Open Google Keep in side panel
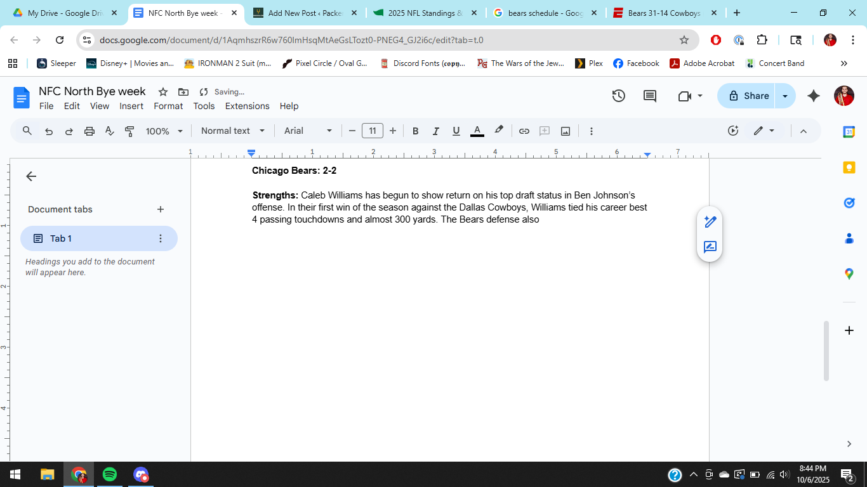Screen dimensions: 867x487 click(x=849, y=167)
